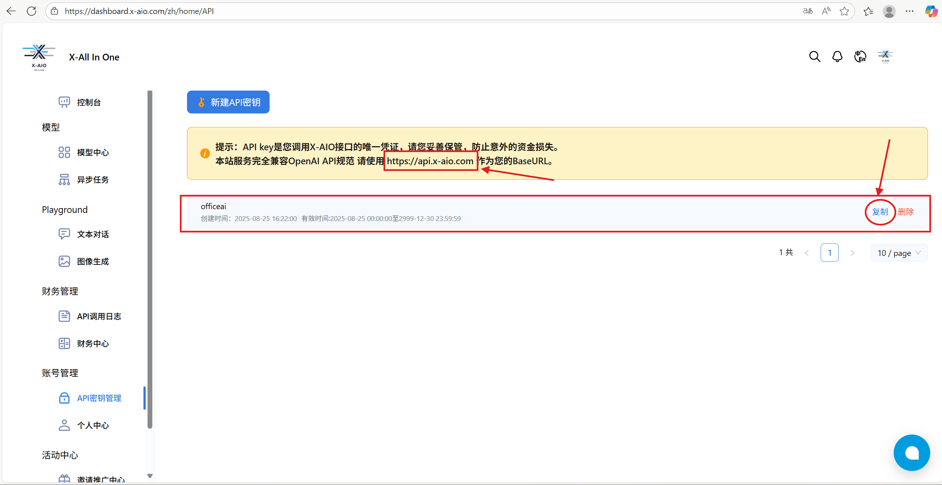Click the next page chevron
This screenshot has width=942, height=485.
(852, 253)
